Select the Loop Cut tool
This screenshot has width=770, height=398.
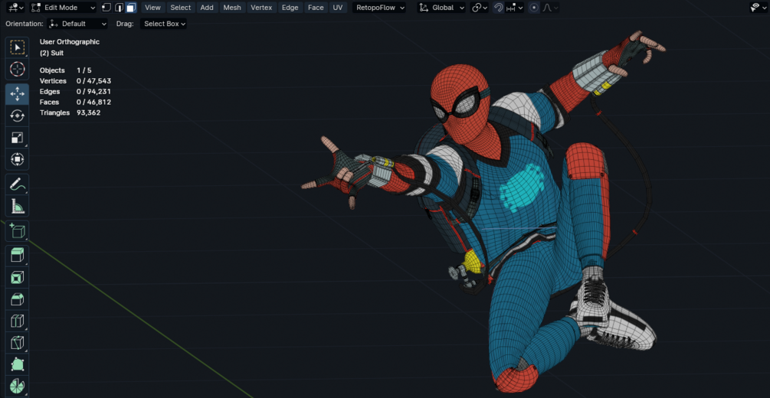coord(17,321)
